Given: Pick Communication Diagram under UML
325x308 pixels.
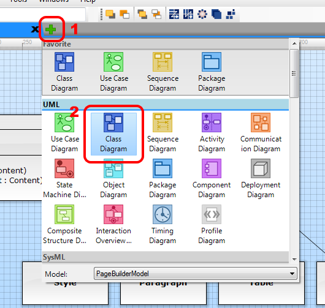Looking at the screenshot, I should [x=261, y=132].
